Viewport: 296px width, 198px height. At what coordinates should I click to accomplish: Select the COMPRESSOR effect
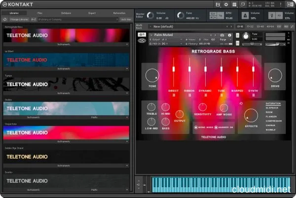(274, 121)
